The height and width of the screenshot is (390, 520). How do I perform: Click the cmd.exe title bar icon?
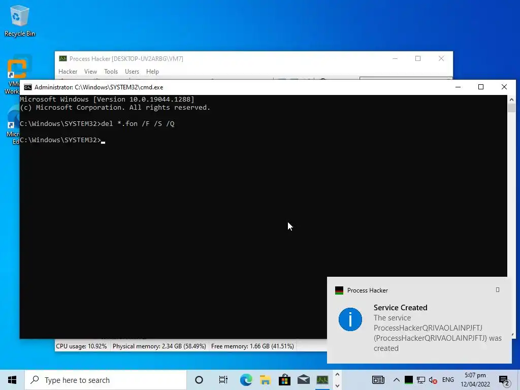click(28, 87)
